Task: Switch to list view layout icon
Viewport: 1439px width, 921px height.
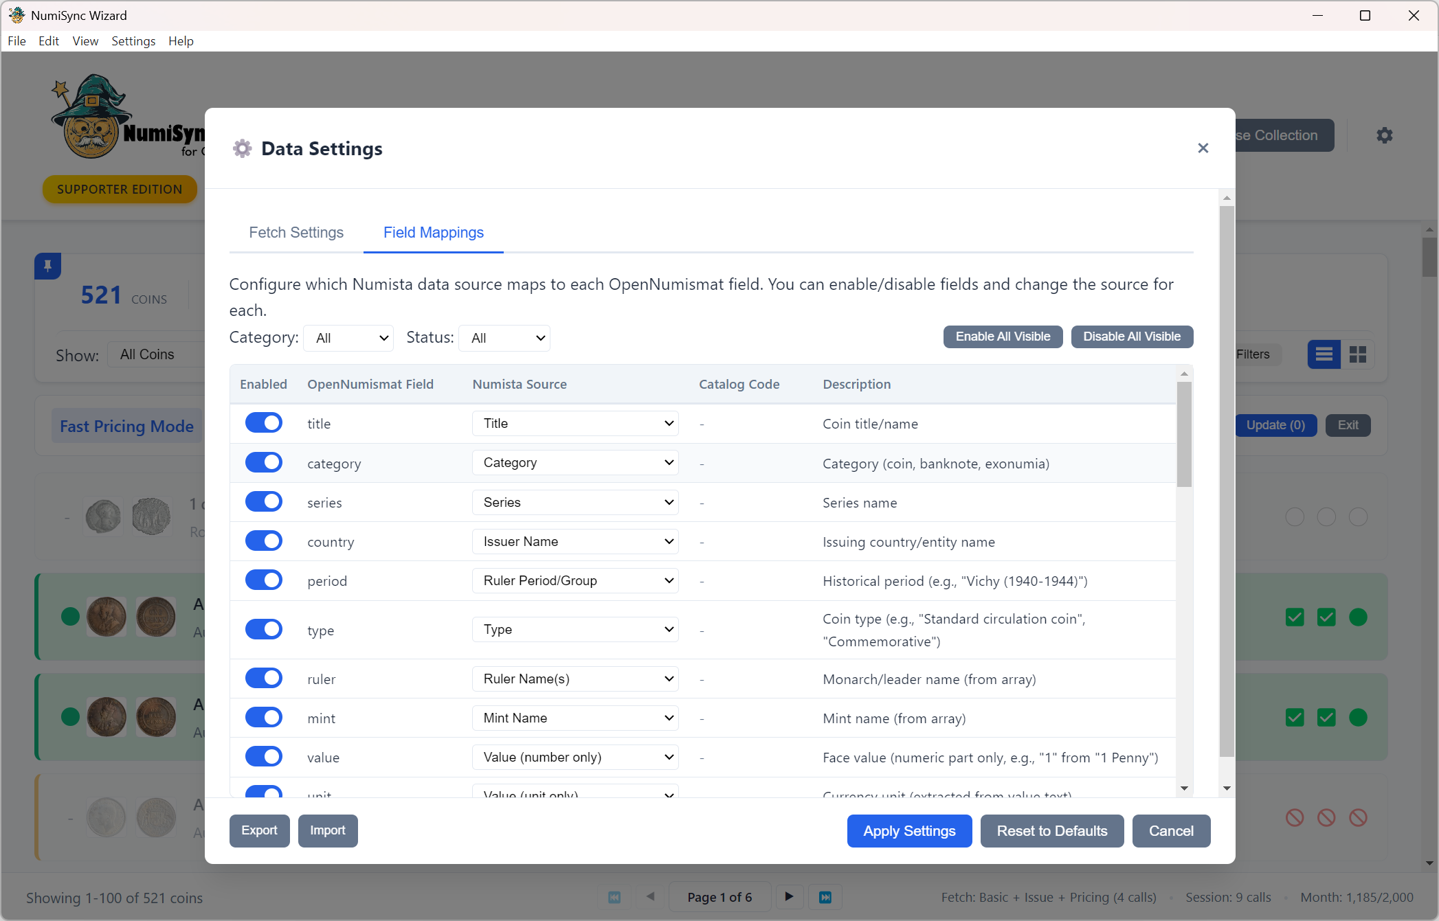Action: 1324,354
